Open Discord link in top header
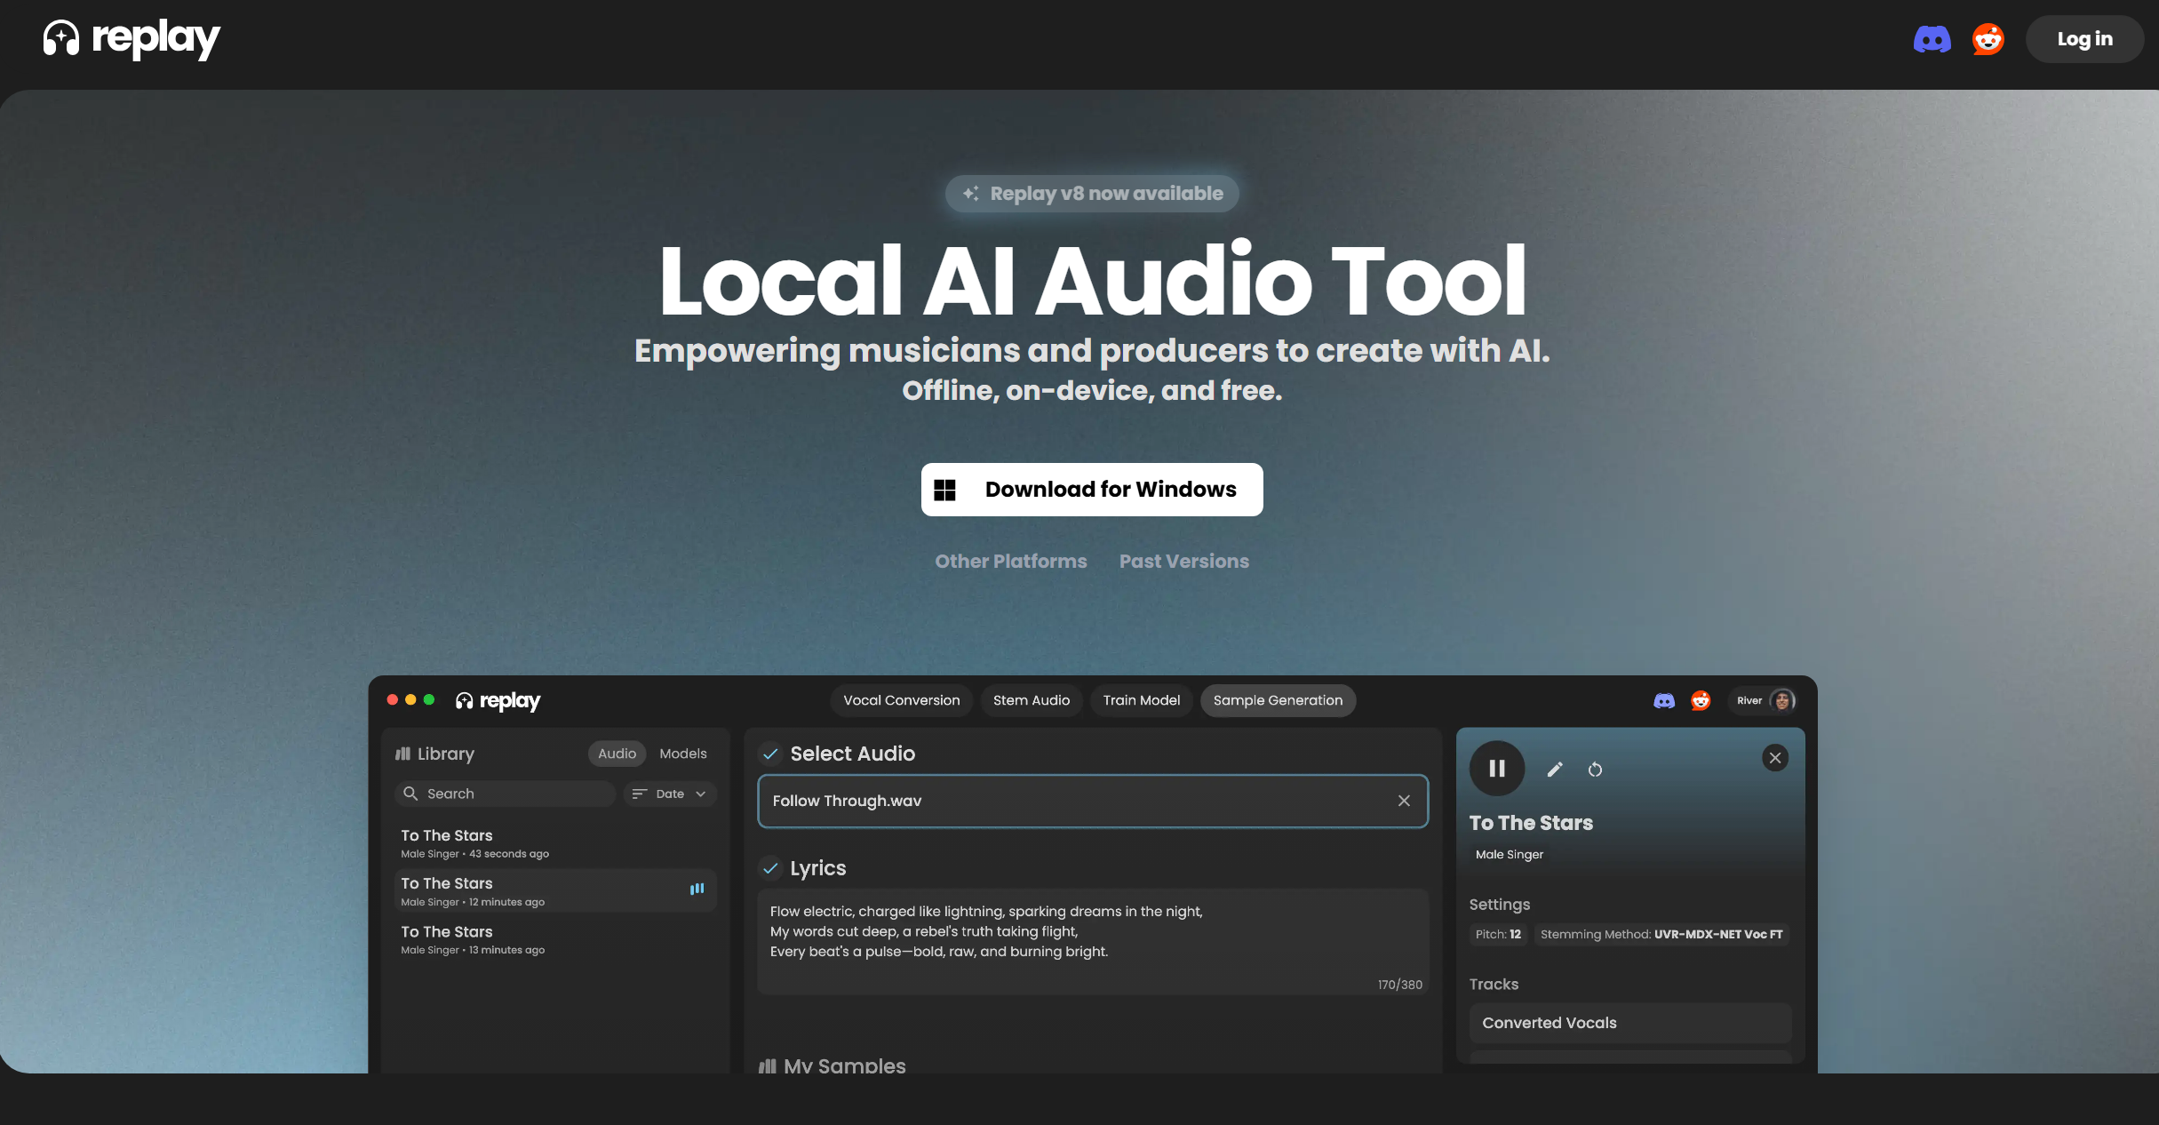The height and width of the screenshot is (1125, 2159). click(1932, 39)
